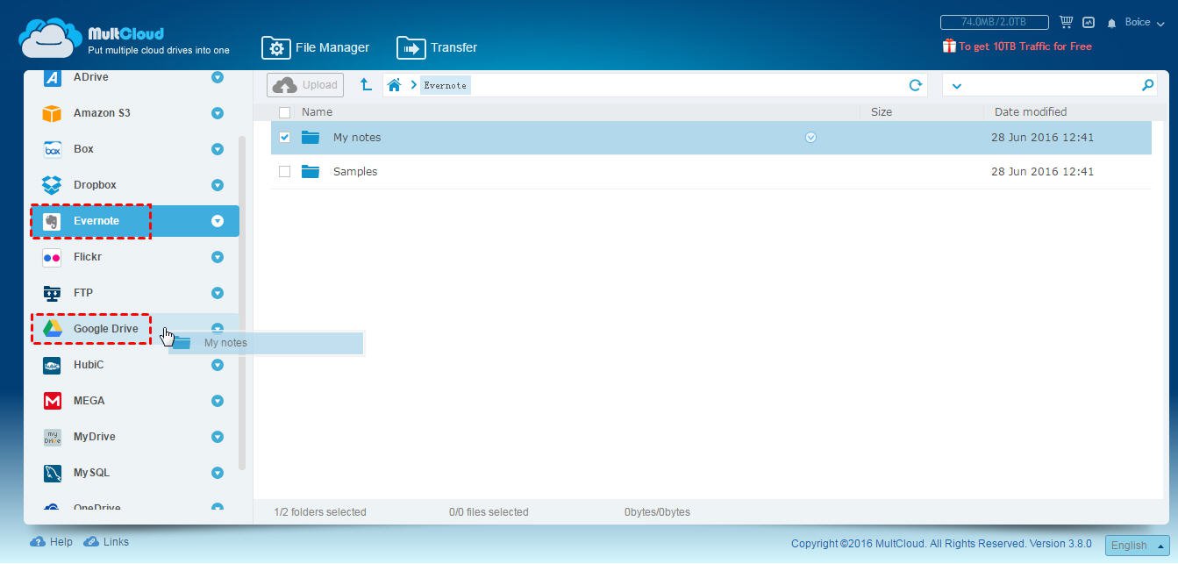
Task: Switch to the Transfer tab
Action: pyautogui.click(x=437, y=47)
